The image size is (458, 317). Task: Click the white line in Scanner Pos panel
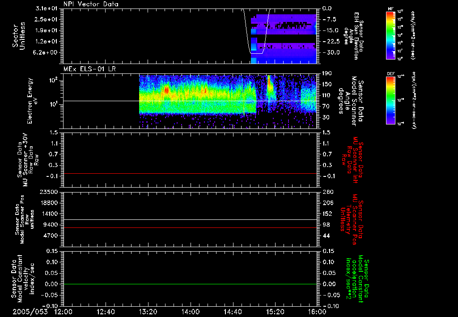tap(190, 220)
